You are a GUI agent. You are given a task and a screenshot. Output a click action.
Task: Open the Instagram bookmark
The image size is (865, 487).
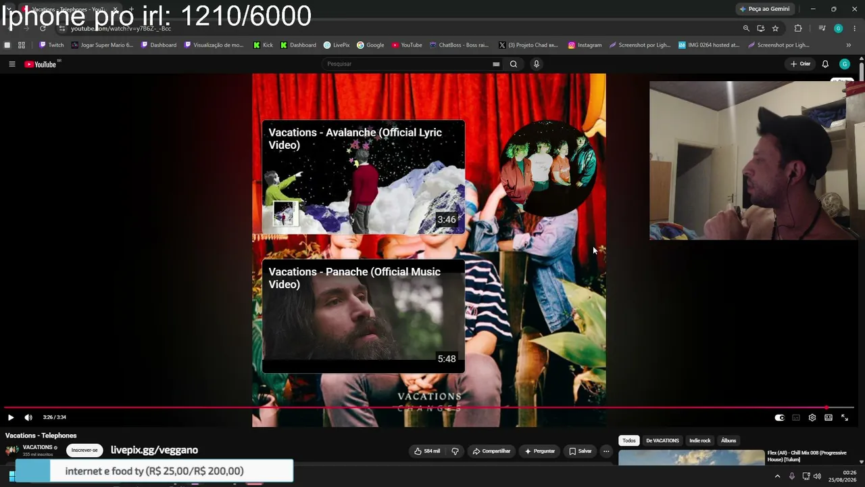pyautogui.click(x=585, y=45)
